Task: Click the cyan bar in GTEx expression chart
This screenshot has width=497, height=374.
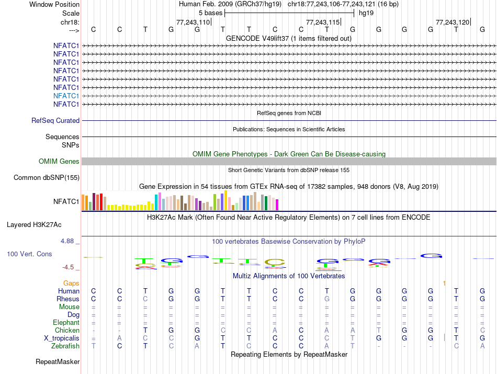Action: (156, 202)
